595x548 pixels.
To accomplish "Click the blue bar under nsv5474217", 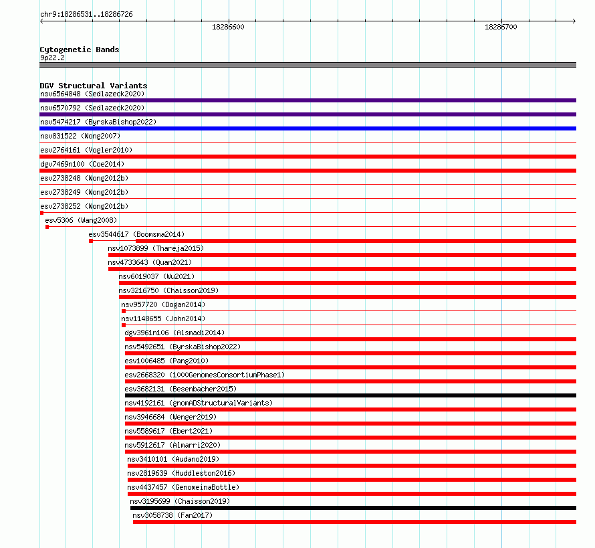I will click(x=308, y=128).
